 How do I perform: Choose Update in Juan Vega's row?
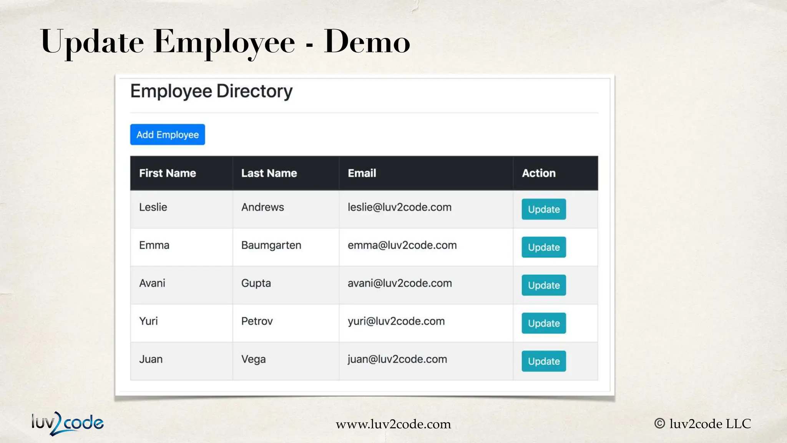(x=544, y=361)
